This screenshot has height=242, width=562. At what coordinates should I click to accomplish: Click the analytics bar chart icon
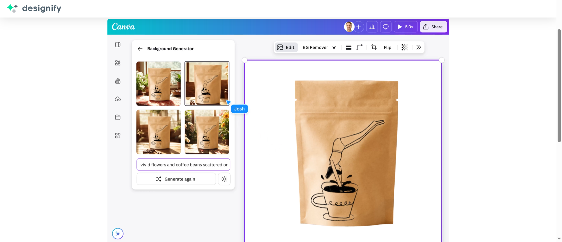[372, 27]
